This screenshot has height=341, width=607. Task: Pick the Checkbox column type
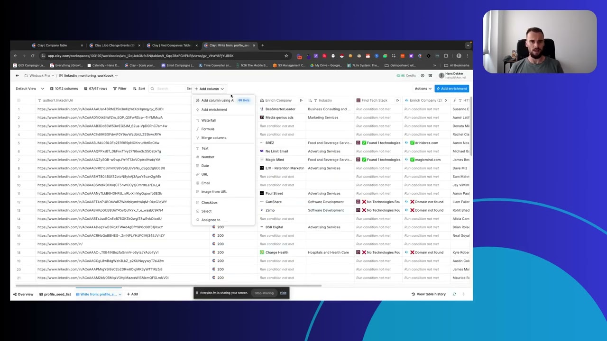click(223, 203)
